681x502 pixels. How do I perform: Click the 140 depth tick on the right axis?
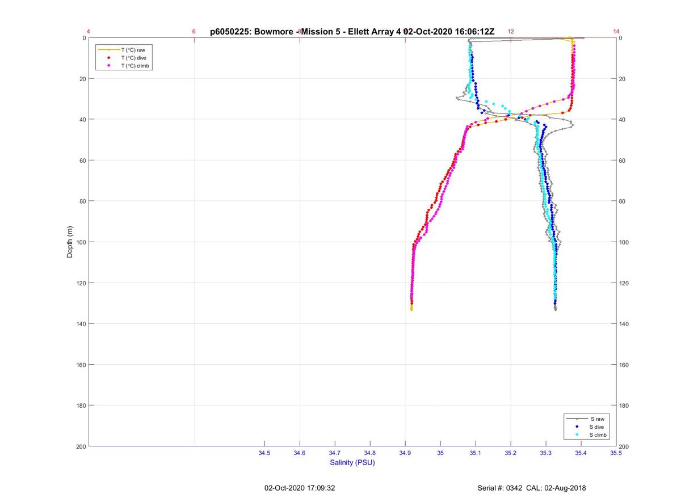pos(624,324)
